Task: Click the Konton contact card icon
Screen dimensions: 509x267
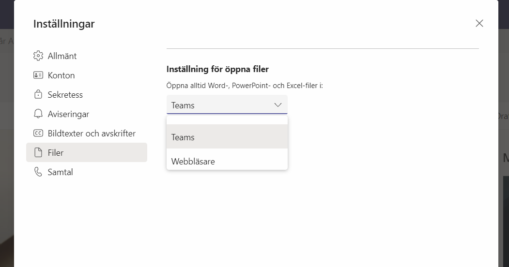Action: pos(38,75)
